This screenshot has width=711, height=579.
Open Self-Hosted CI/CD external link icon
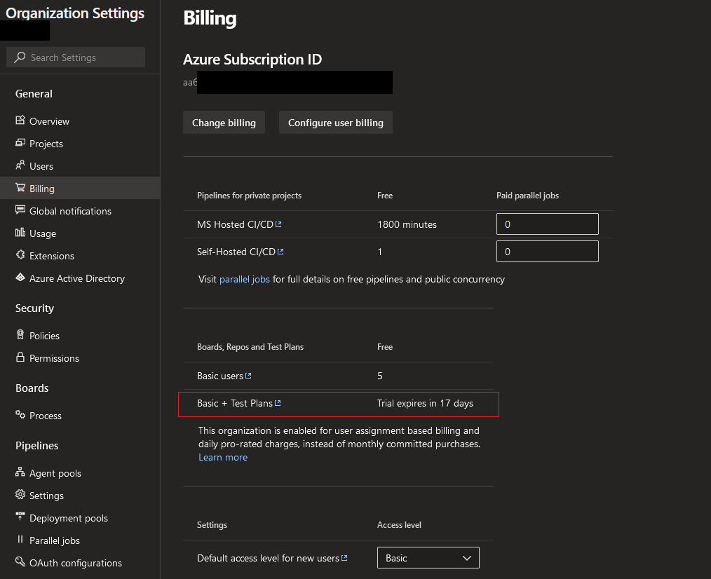point(280,251)
